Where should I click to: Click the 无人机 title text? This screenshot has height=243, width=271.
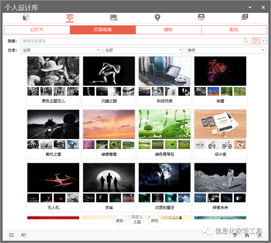(53, 207)
